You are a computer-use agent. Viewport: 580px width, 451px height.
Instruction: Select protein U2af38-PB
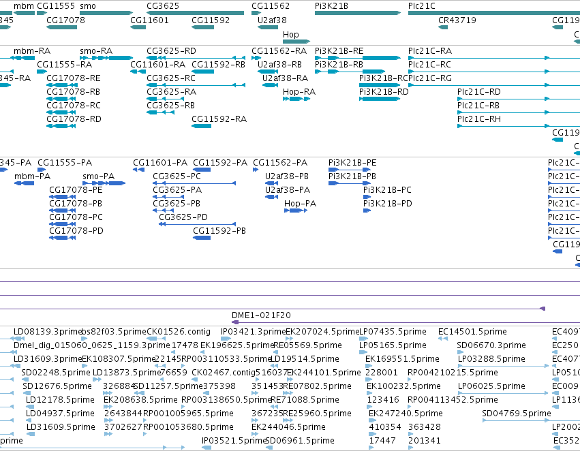(x=287, y=176)
